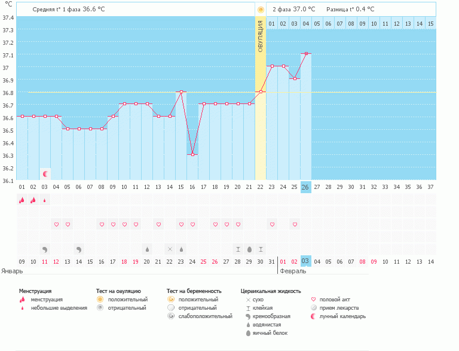Click the 'Средняя t° 1 фаза 36.6 °C' text
The image size is (459, 351).
69,10
